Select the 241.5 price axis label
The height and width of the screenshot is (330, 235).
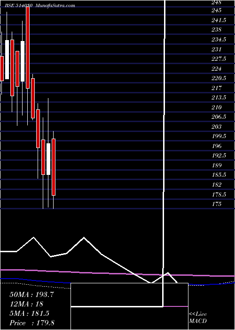219,20
